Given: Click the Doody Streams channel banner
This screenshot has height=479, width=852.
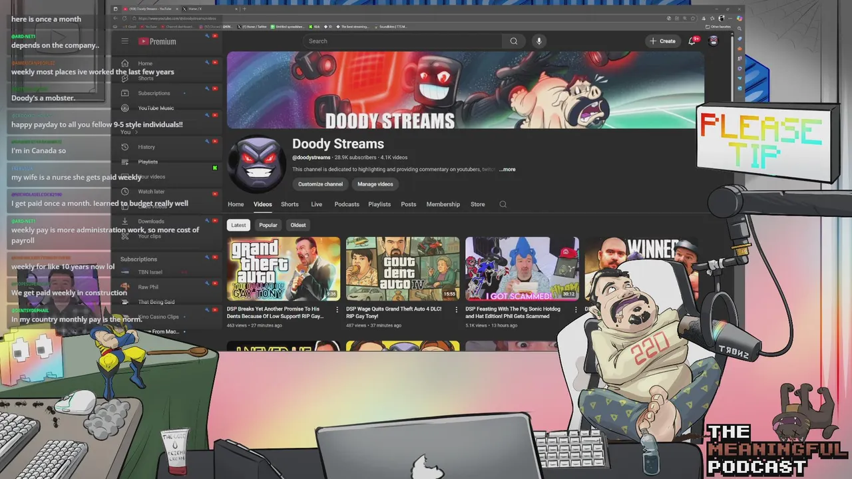Looking at the screenshot, I should coord(465,90).
